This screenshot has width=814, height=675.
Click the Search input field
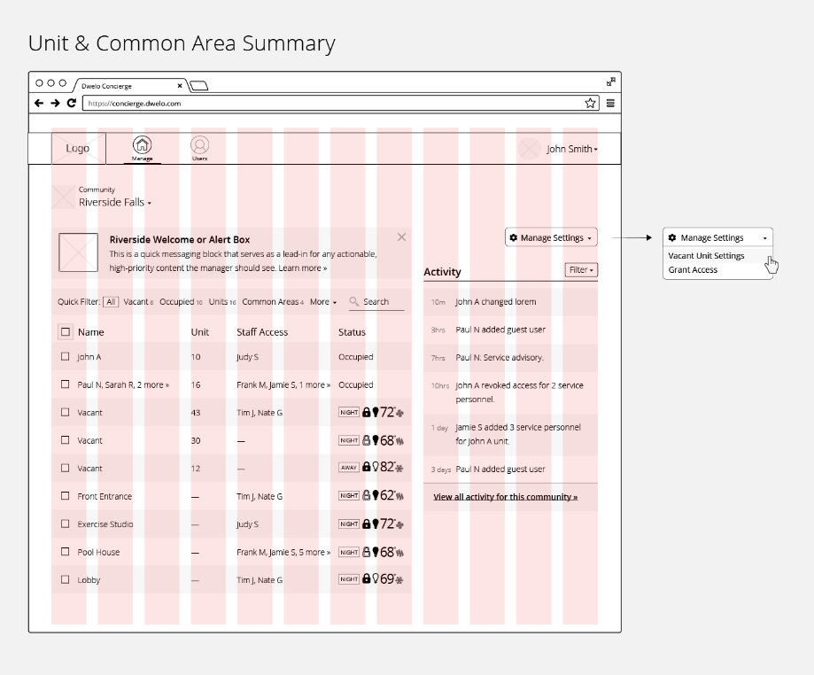(x=376, y=302)
